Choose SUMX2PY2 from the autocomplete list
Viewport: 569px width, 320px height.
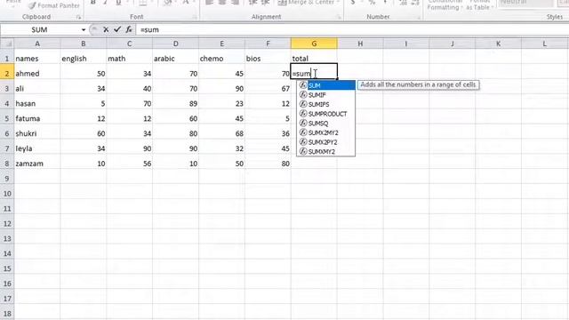326,142
